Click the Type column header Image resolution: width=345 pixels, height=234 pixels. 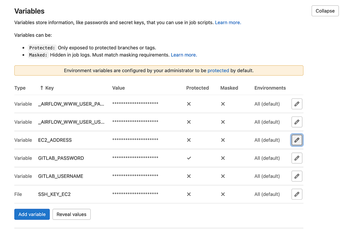tap(20, 88)
